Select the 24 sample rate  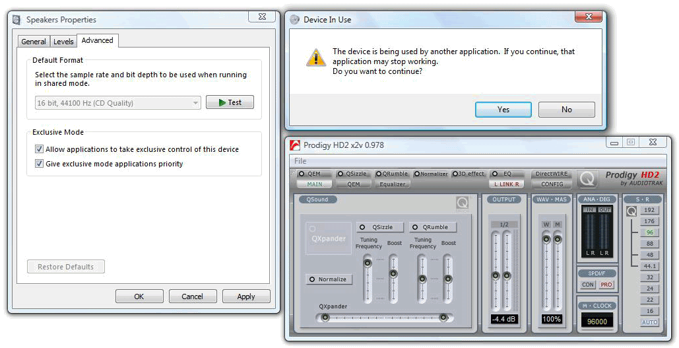click(x=649, y=289)
